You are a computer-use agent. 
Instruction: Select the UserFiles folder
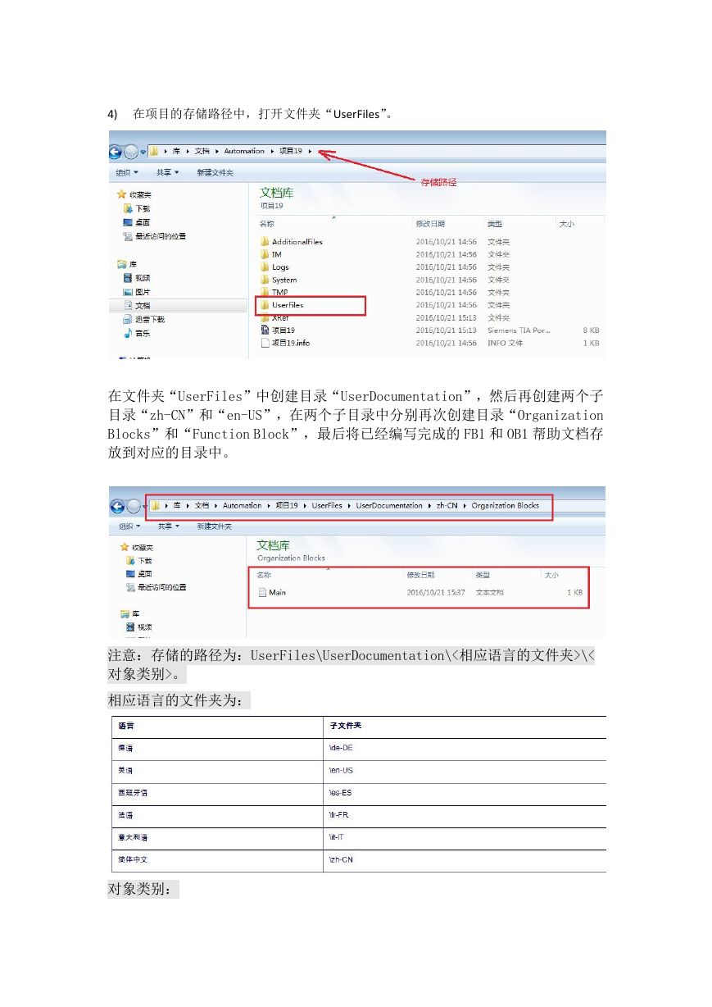coord(281,305)
